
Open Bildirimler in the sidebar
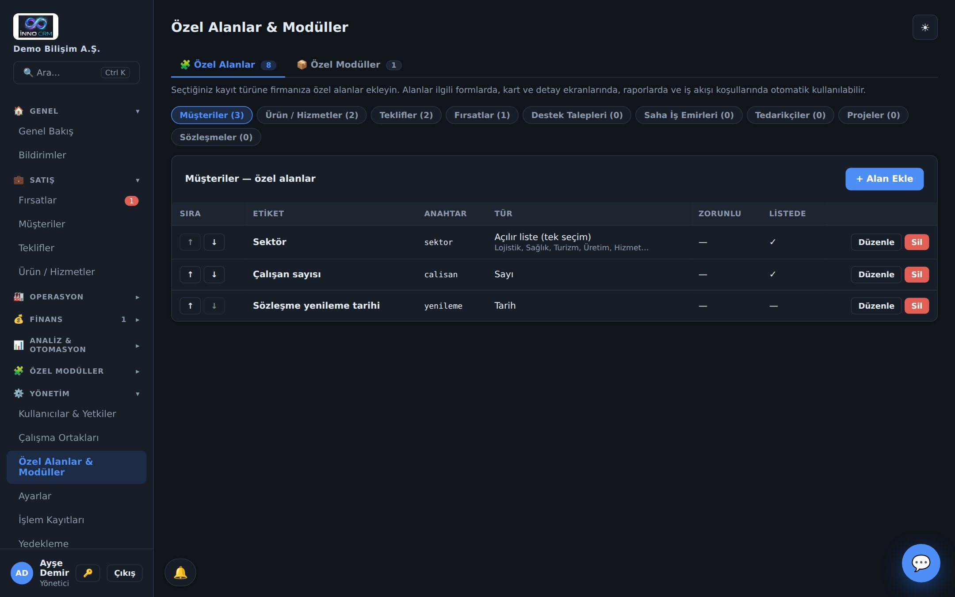pos(76,155)
